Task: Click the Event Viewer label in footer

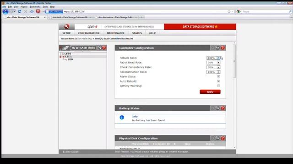Action: click(71, 152)
